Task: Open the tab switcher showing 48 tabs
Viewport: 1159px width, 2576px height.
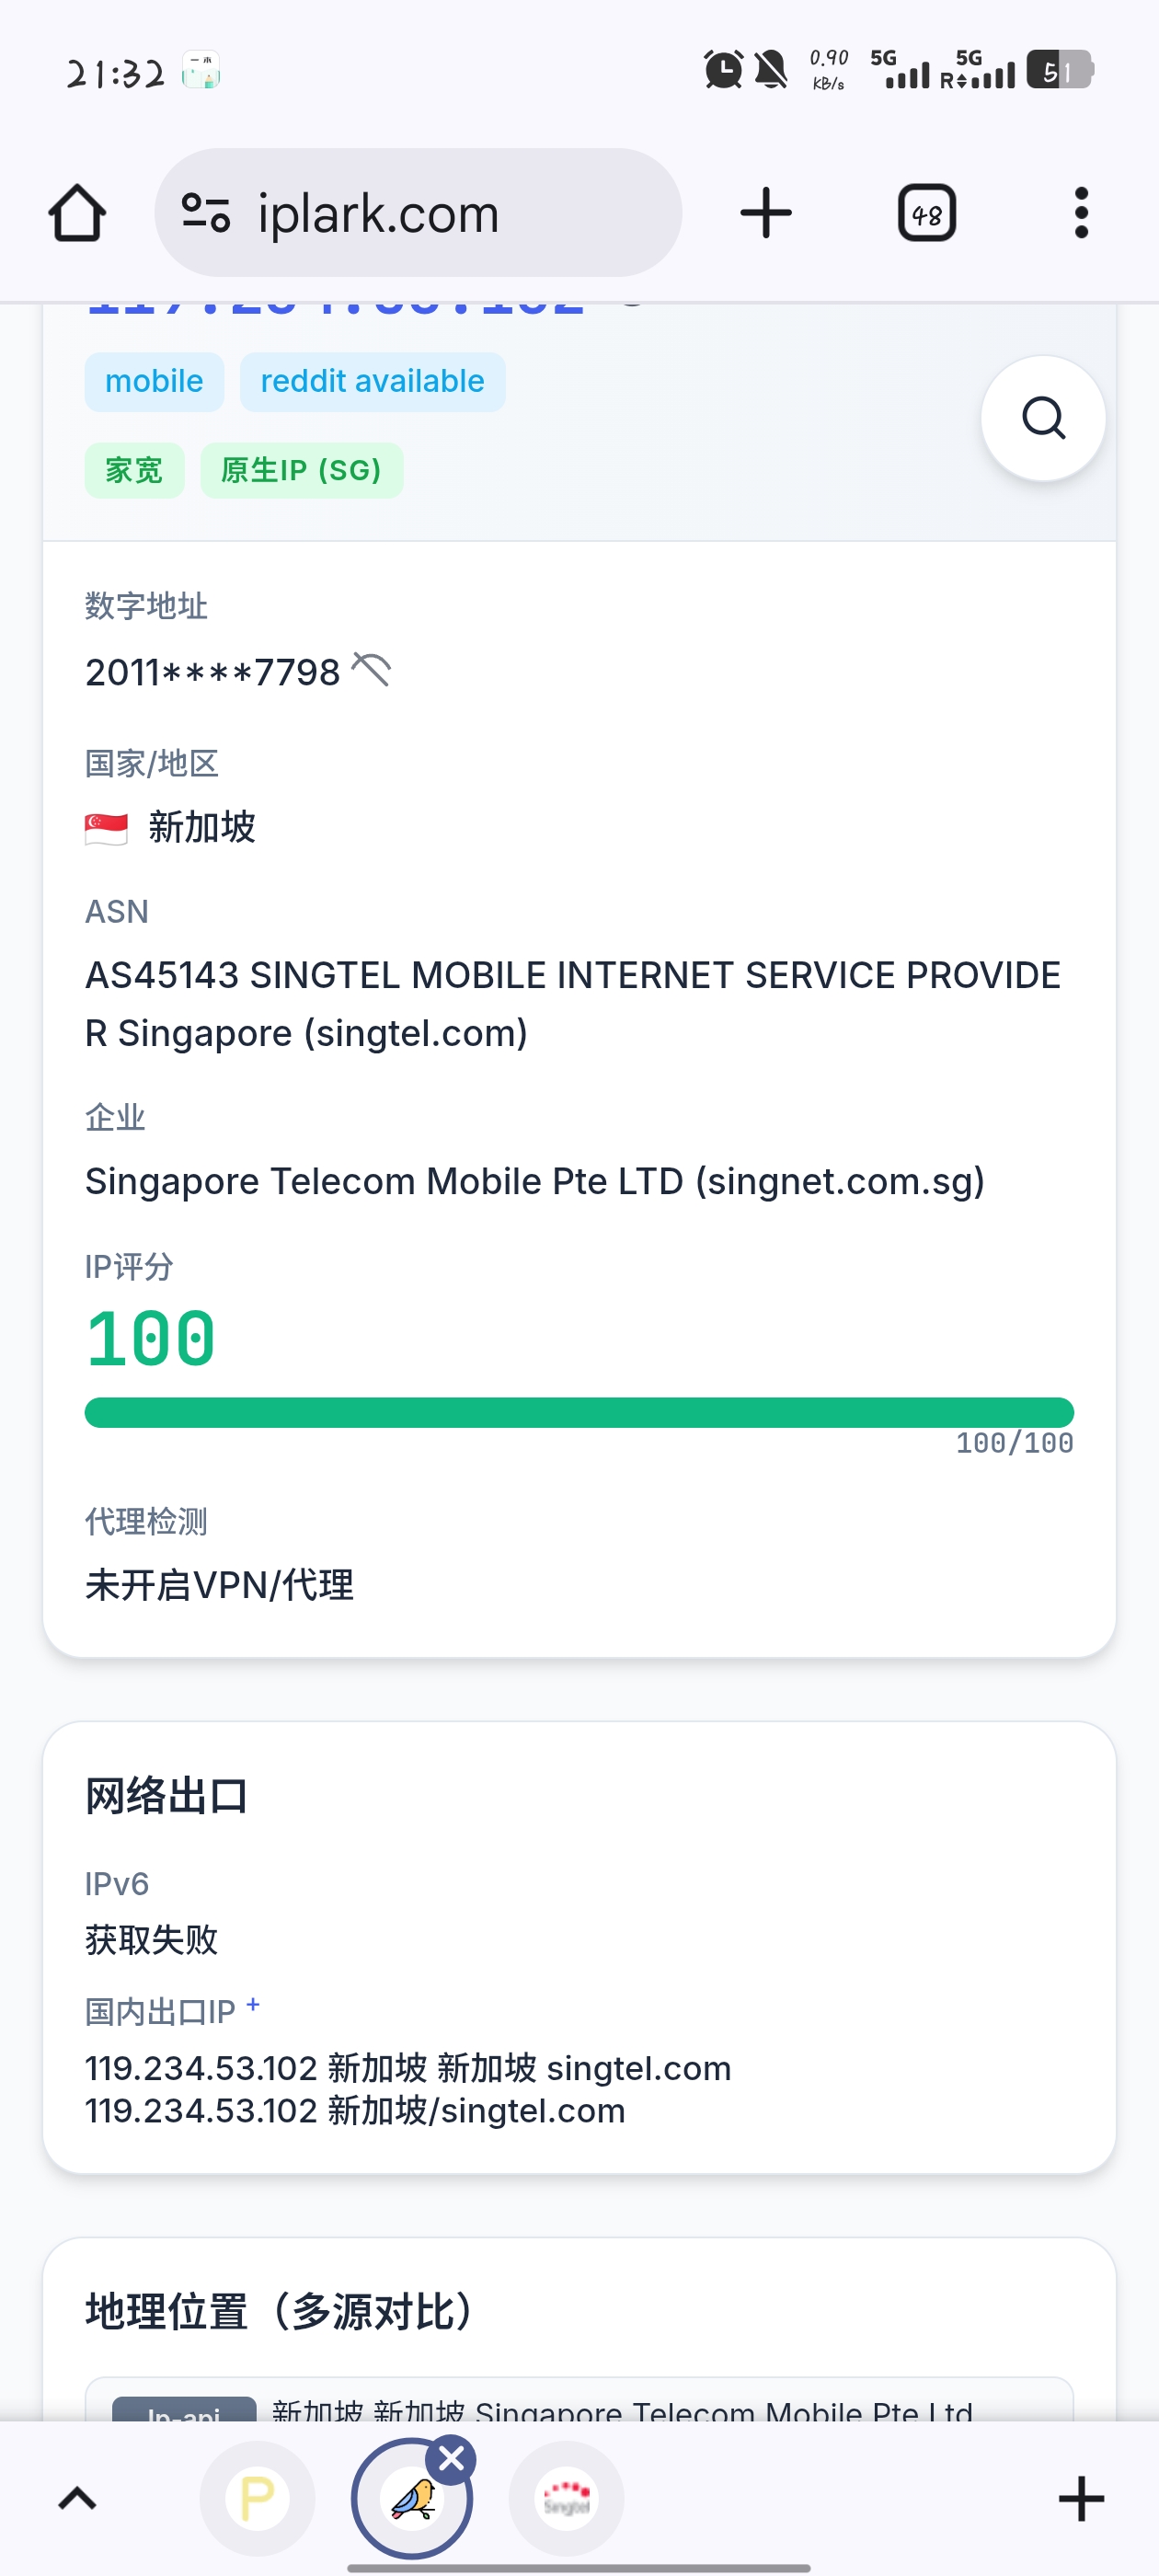Action: click(x=927, y=213)
